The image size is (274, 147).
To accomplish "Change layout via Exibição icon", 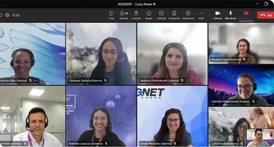I will point(161,15).
